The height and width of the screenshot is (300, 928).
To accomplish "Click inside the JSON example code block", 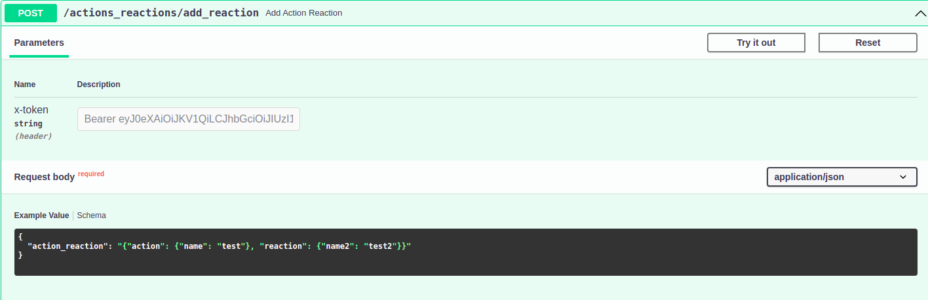I will pos(465,252).
